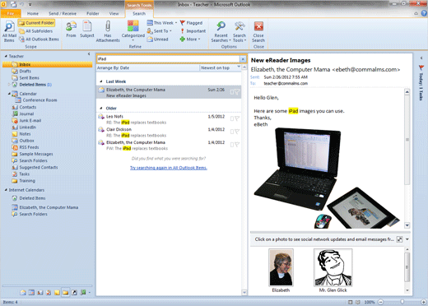Click the Has Attachments paperclip icon
The height and width of the screenshot is (306, 428).
click(x=108, y=26)
